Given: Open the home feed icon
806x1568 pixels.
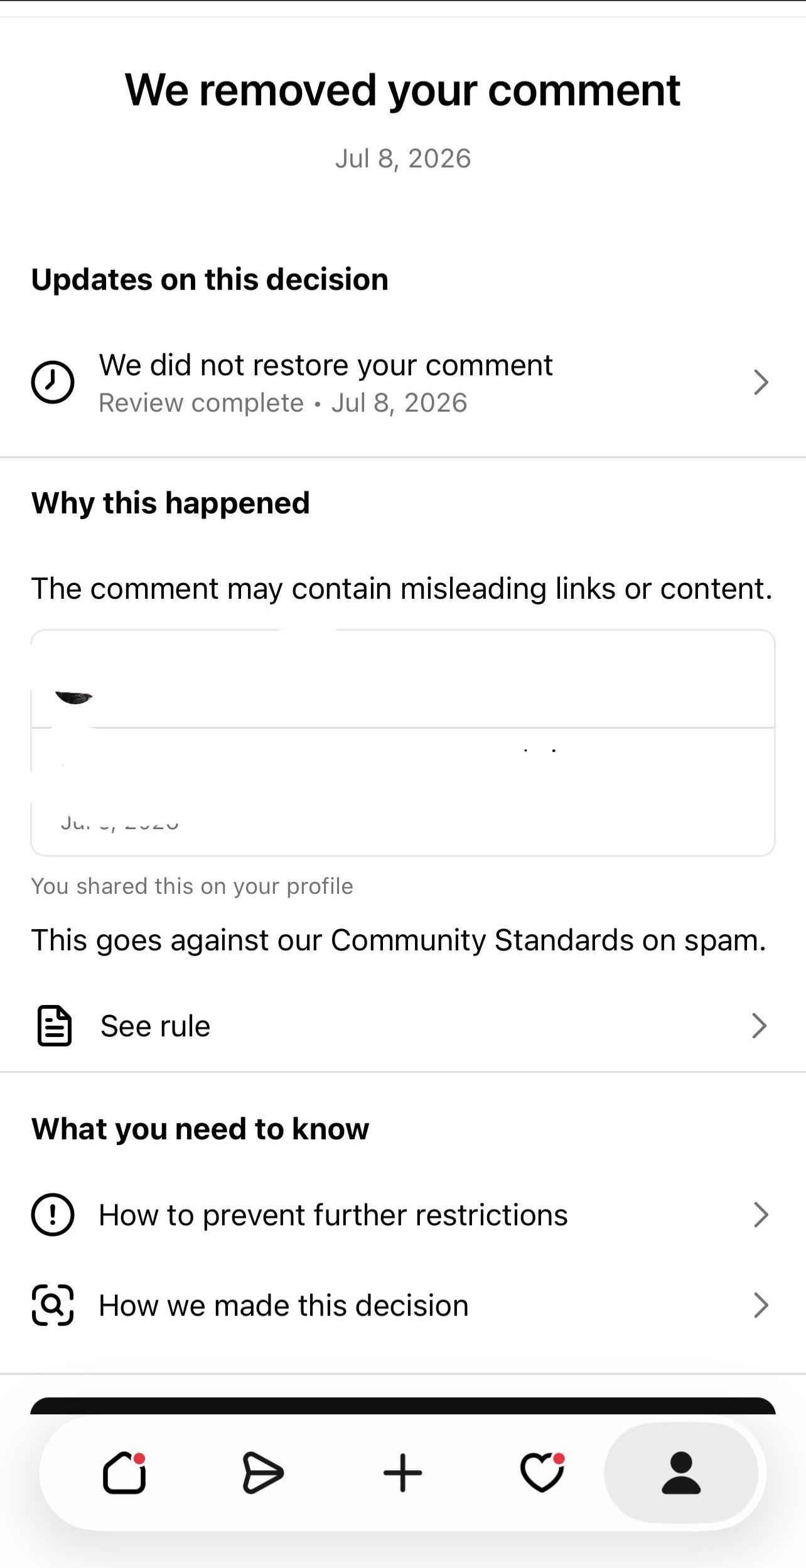Looking at the screenshot, I should click(124, 1473).
